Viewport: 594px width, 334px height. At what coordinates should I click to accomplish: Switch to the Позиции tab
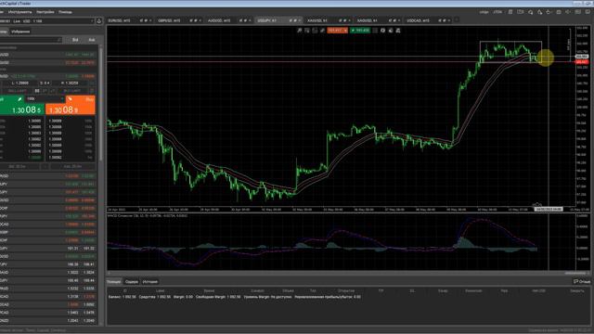click(x=113, y=282)
